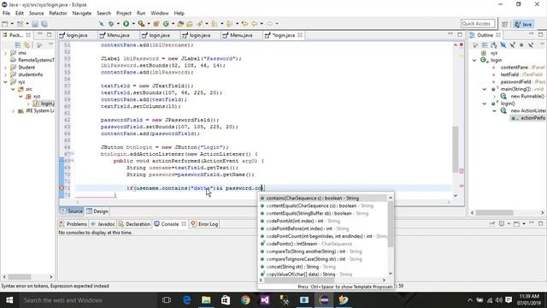Click the Outline Sort alphabetically icon

(x=494, y=45)
